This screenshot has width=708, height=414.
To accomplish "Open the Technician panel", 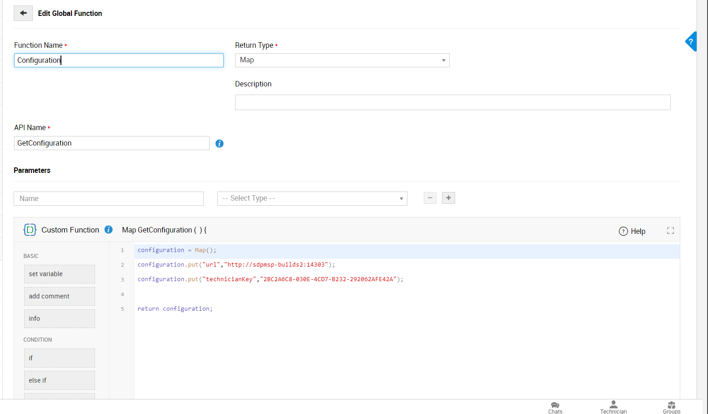I will point(613,407).
